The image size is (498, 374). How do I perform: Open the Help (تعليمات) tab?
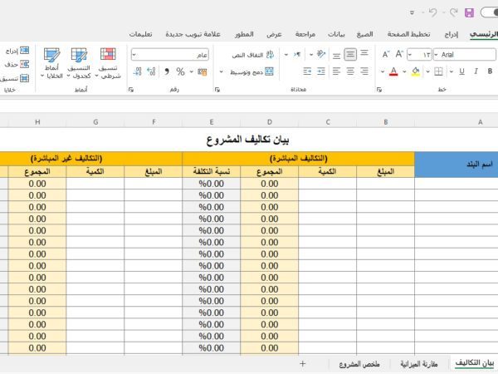point(140,34)
